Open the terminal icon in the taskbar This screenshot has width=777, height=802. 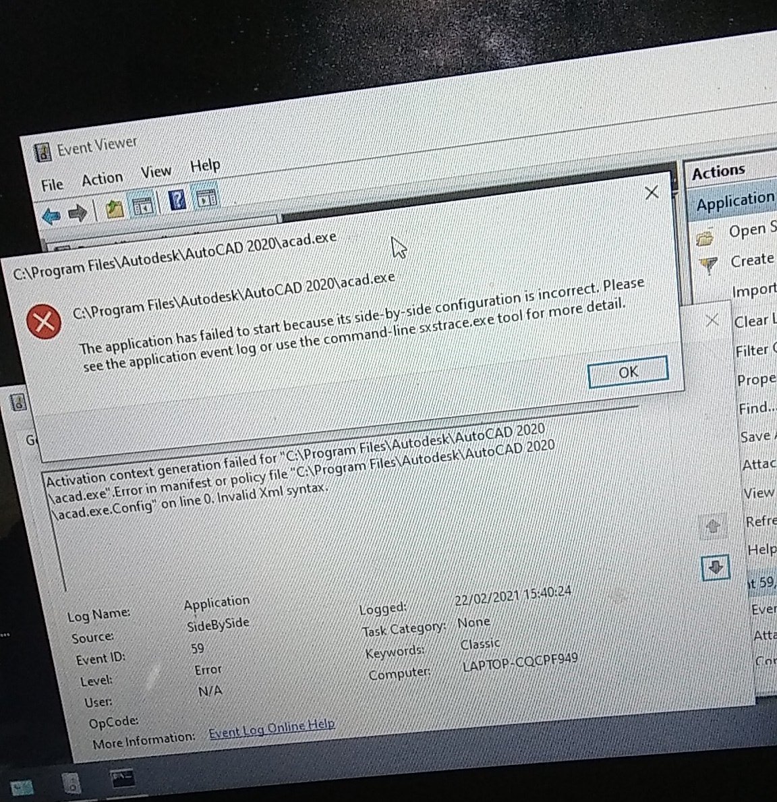[x=122, y=780]
